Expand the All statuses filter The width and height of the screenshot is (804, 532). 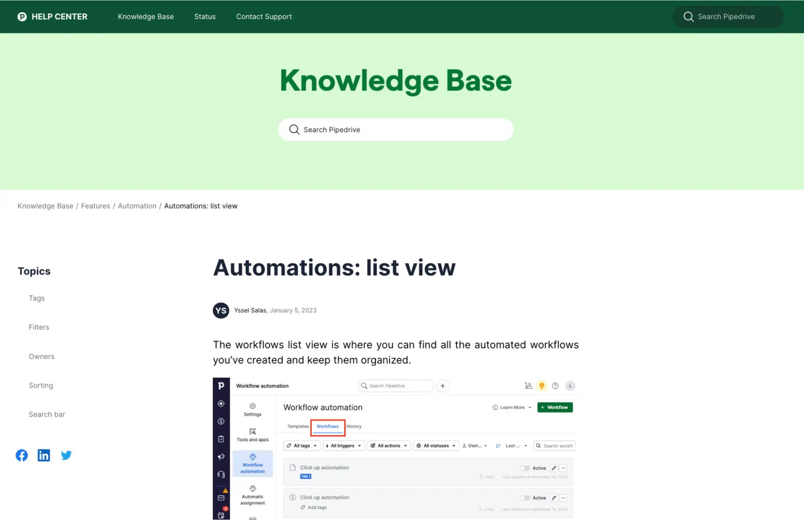436,446
